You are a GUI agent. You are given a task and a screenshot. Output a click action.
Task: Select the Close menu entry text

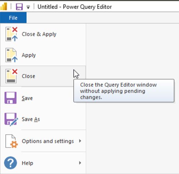click(x=28, y=76)
